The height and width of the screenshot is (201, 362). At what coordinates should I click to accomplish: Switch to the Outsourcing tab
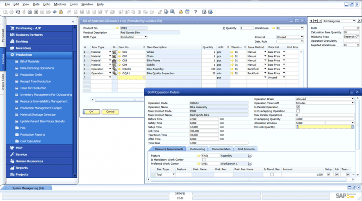point(197,149)
